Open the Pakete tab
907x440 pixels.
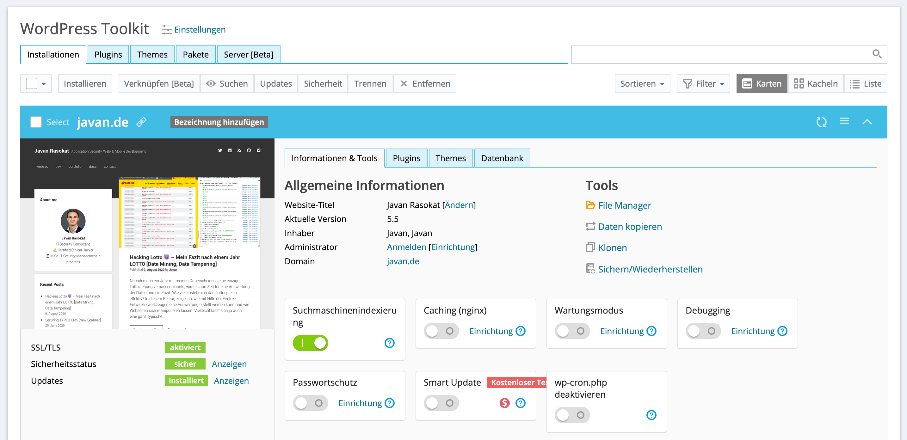[196, 54]
